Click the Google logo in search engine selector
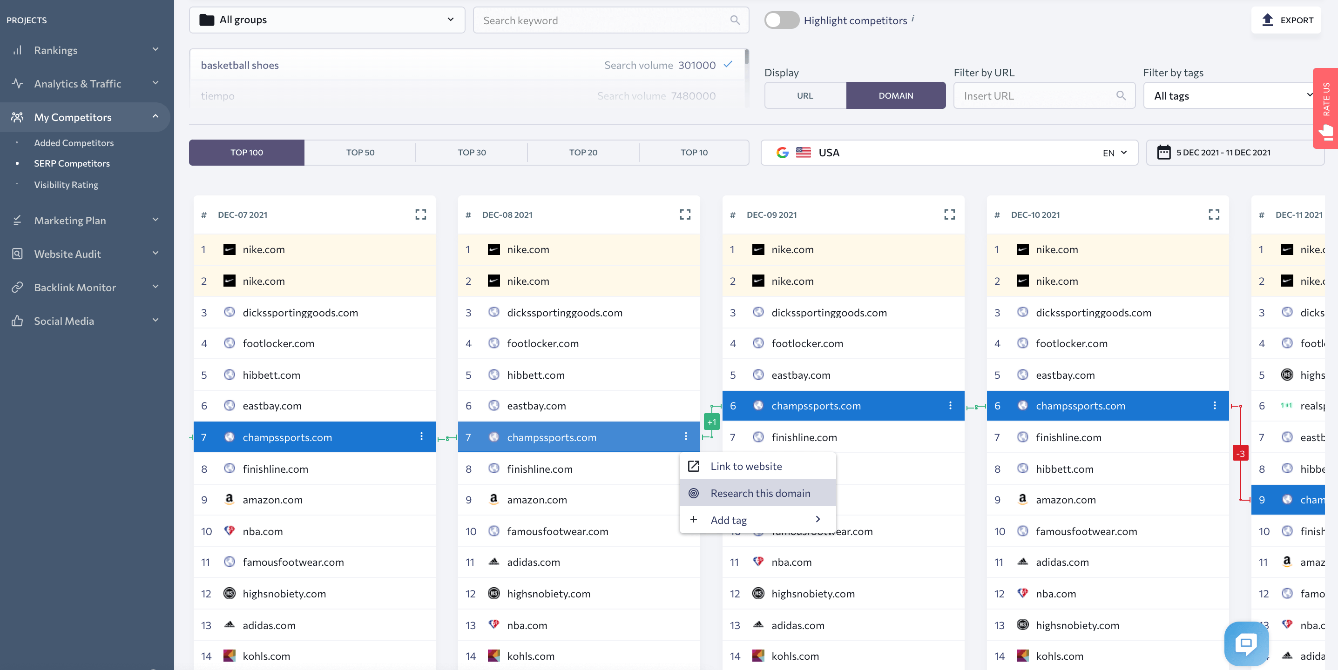The image size is (1338, 670). click(x=782, y=153)
